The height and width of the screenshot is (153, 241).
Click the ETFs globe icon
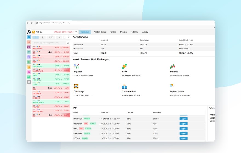coord(124,66)
